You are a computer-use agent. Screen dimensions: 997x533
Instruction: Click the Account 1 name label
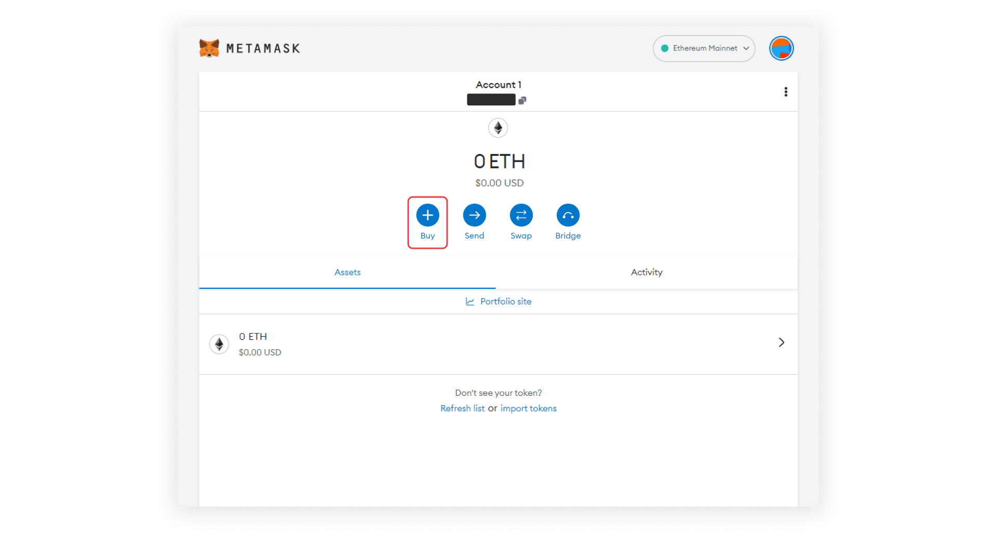[x=498, y=85]
